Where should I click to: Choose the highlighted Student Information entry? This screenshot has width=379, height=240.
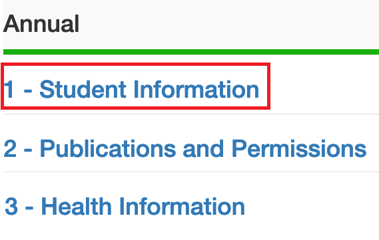(x=136, y=86)
